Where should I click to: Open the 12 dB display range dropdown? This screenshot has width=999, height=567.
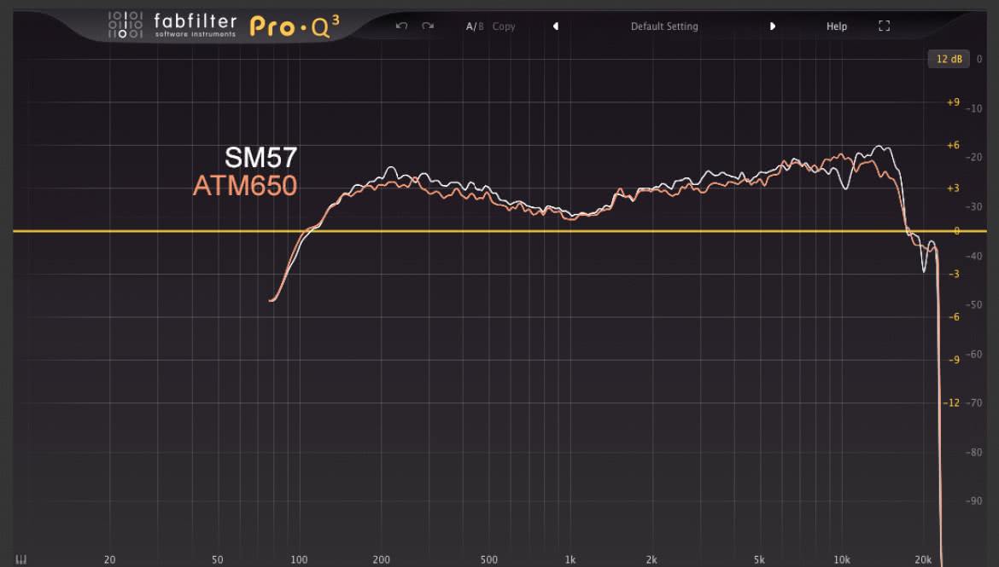click(x=949, y=59)
